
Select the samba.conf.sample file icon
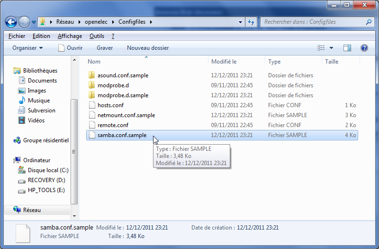(92, 135)
